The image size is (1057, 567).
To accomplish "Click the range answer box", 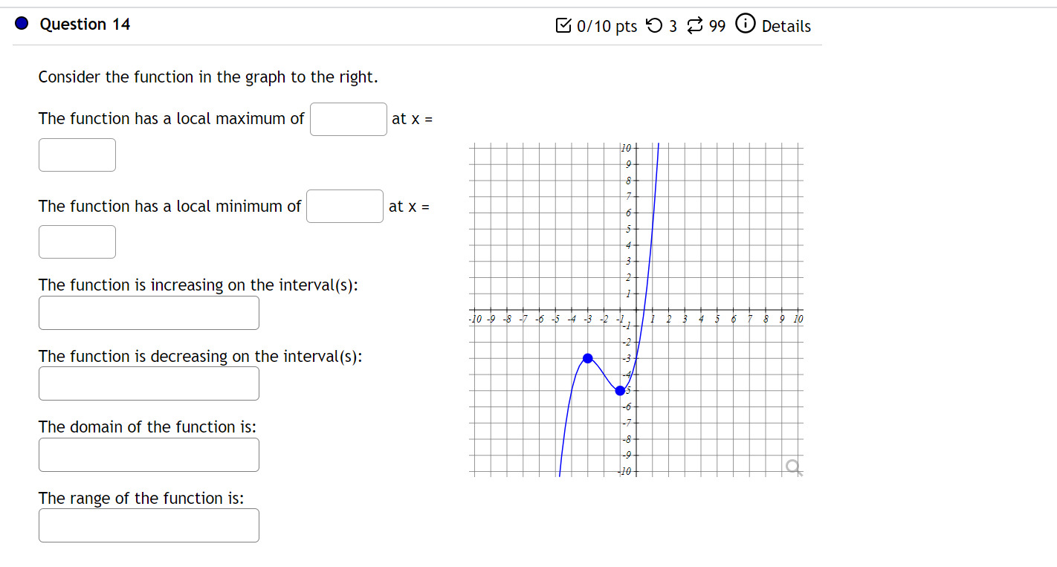I will point(149,525).
